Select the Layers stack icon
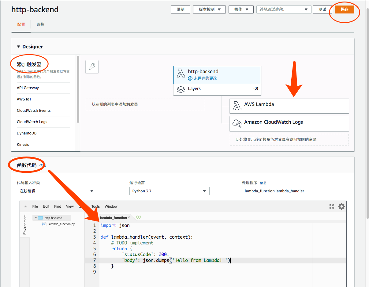This screenshot has height=287, width=369. click(x=181, y=89)
